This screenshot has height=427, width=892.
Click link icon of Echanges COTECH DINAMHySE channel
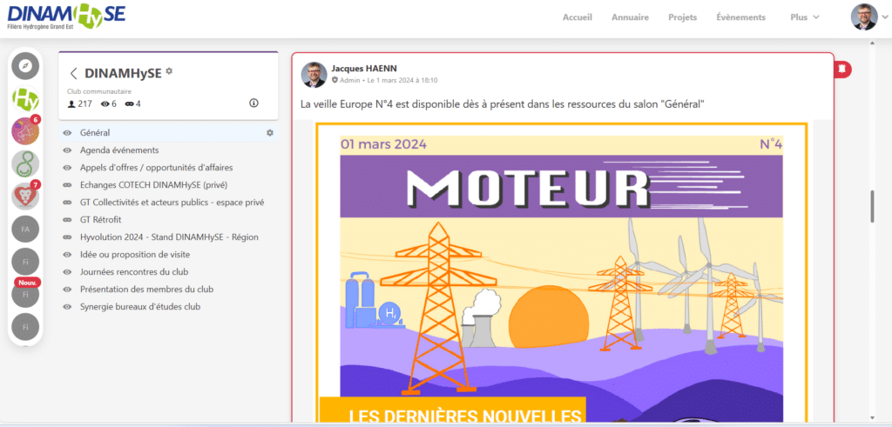(x=67, y=185)
